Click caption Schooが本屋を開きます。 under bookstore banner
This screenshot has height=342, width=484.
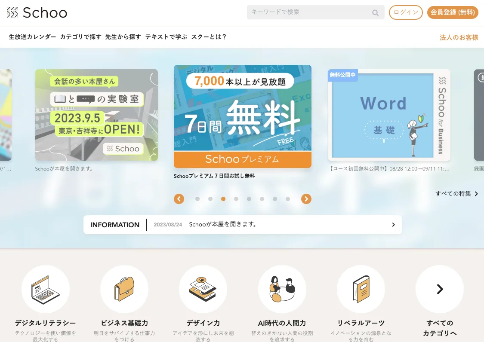[x=64, y=169]
